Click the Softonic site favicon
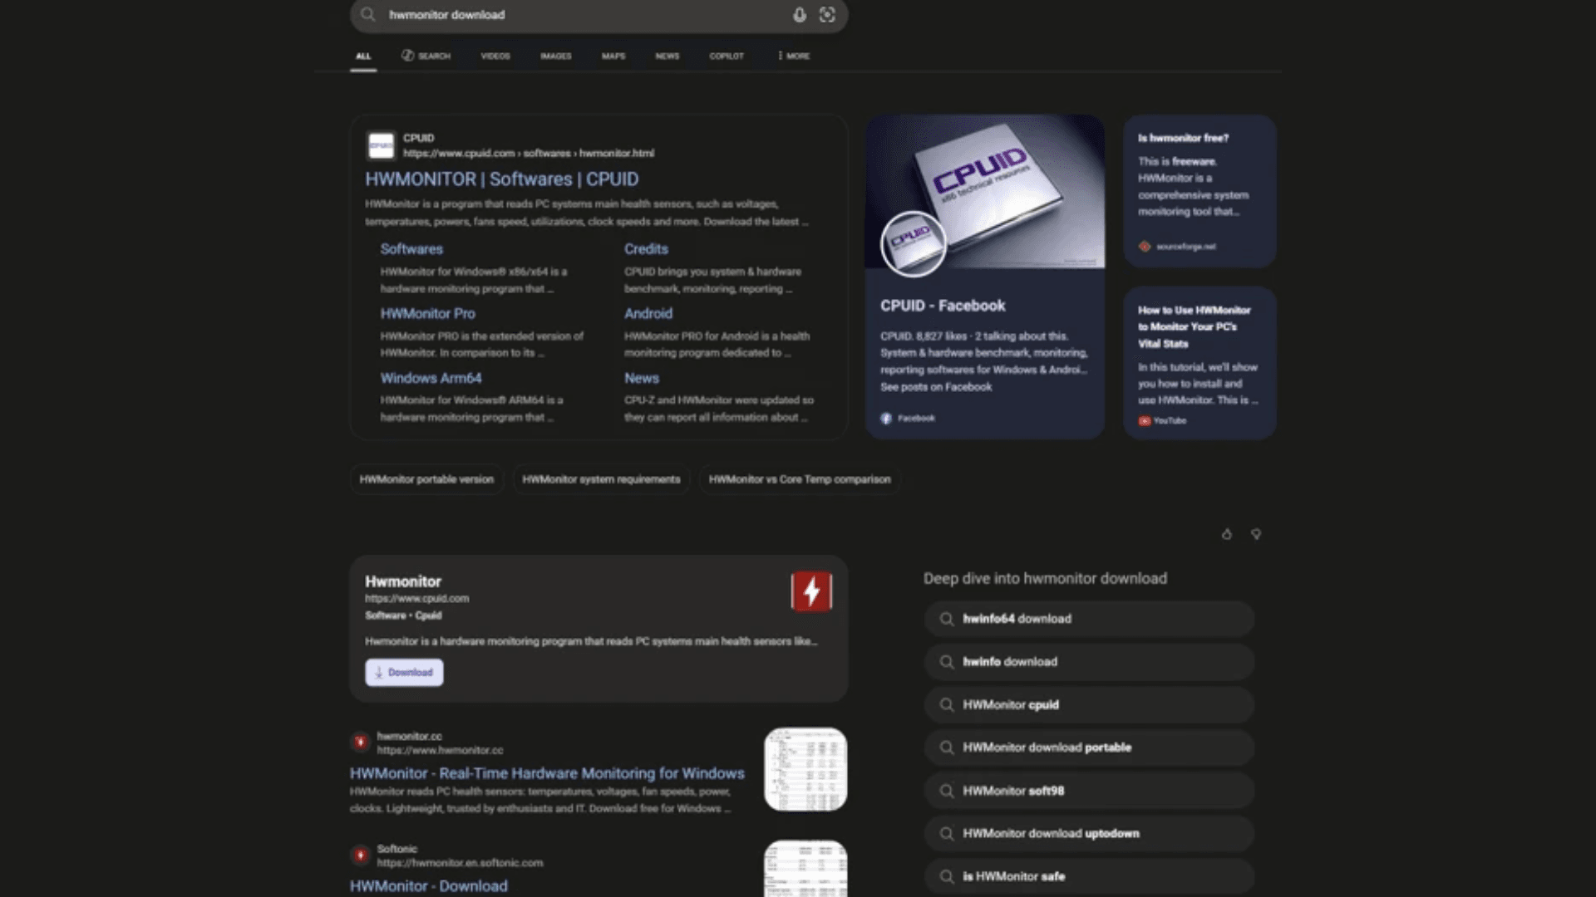1596x897 pixels. click(360, 855)
